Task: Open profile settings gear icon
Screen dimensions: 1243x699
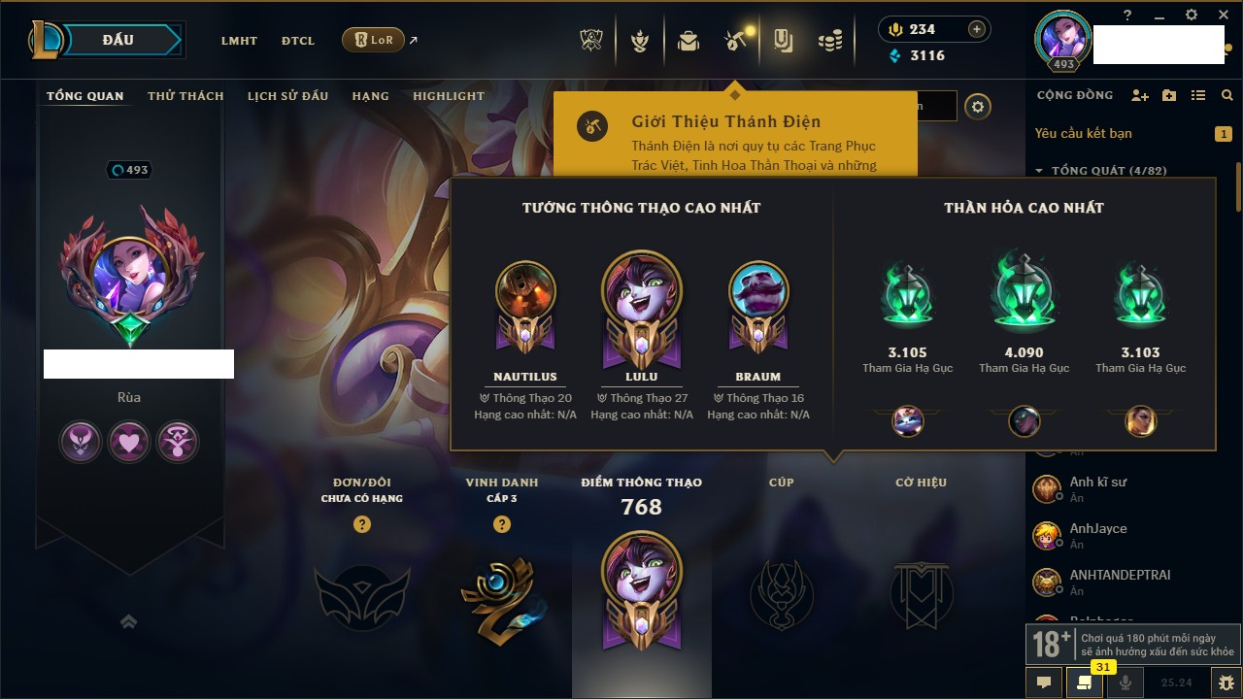Action: 978,107
